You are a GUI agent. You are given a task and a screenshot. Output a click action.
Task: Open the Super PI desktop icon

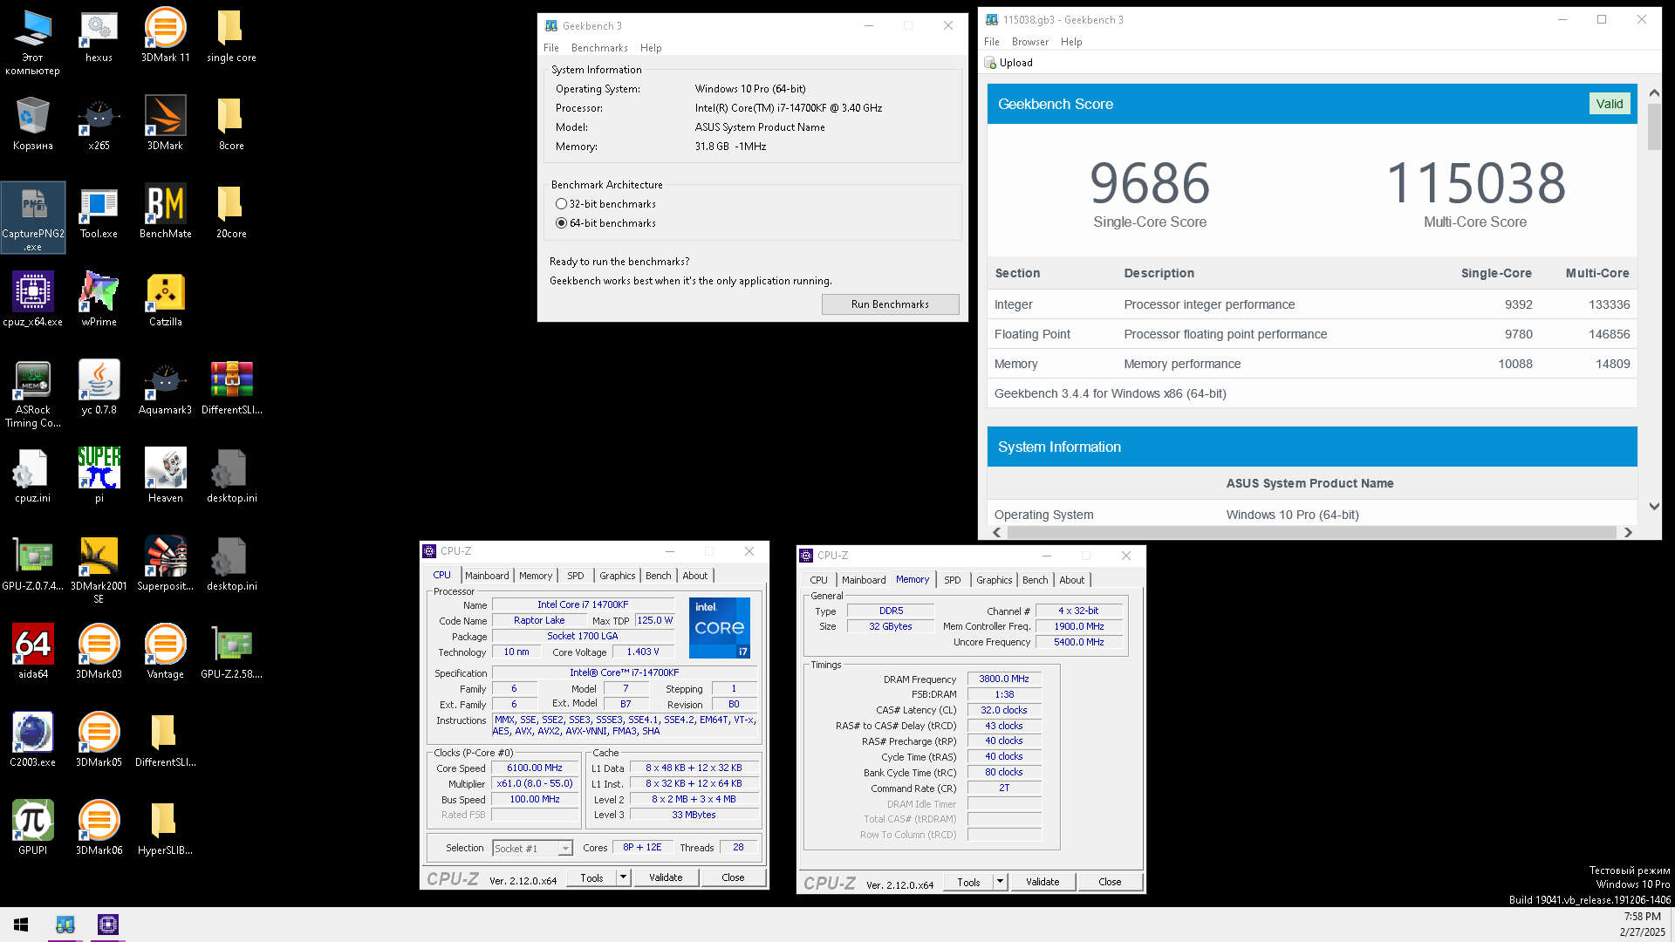(99, 476)
